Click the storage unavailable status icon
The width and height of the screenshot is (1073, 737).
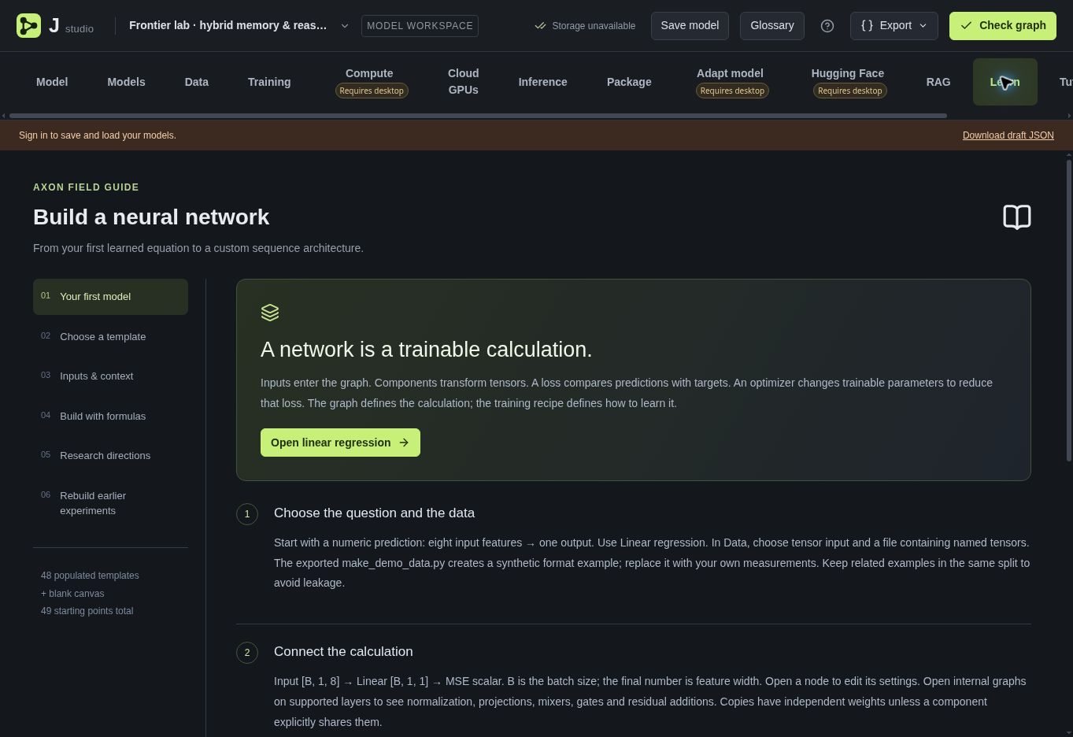[x=540, y=26]
